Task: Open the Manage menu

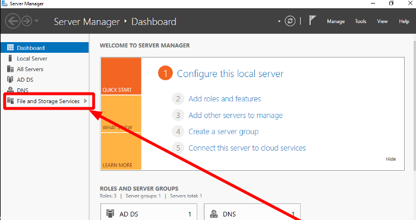Action: pos(336,21)
